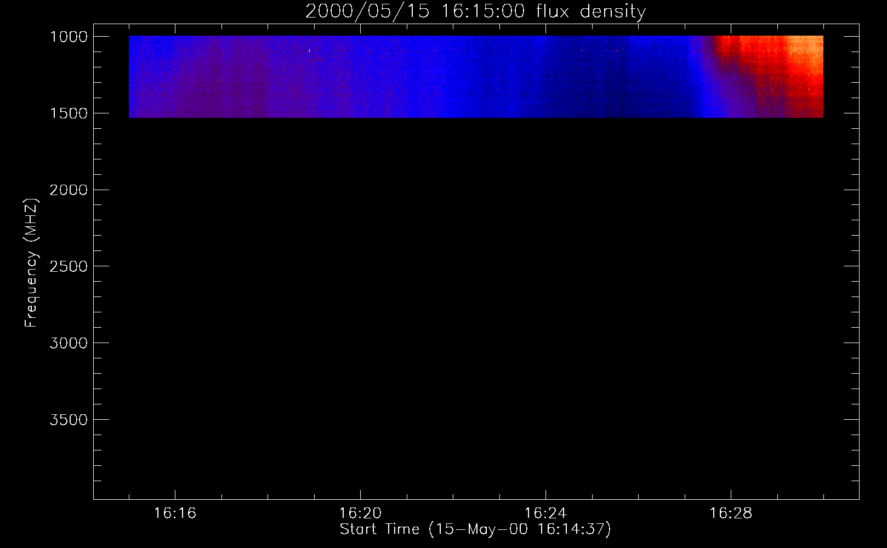The height and width of the screenshot is (548, 887).
Task: Click the 3500 frequency tick label
Action: (x=69, y=420)
